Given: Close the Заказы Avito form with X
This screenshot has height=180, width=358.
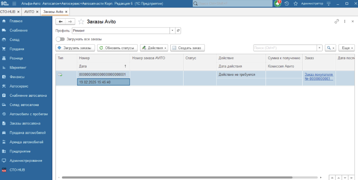Looking at the screenshot, I should [353, 21].
